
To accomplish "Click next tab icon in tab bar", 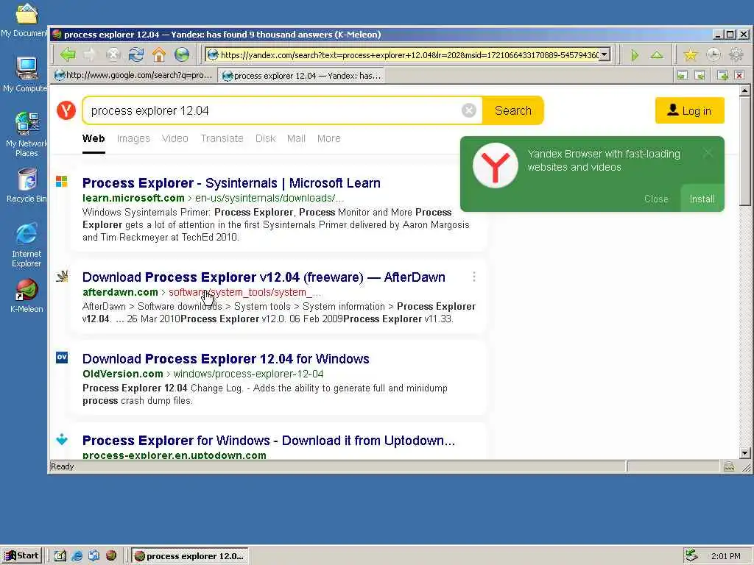I will tap(700, 75).
